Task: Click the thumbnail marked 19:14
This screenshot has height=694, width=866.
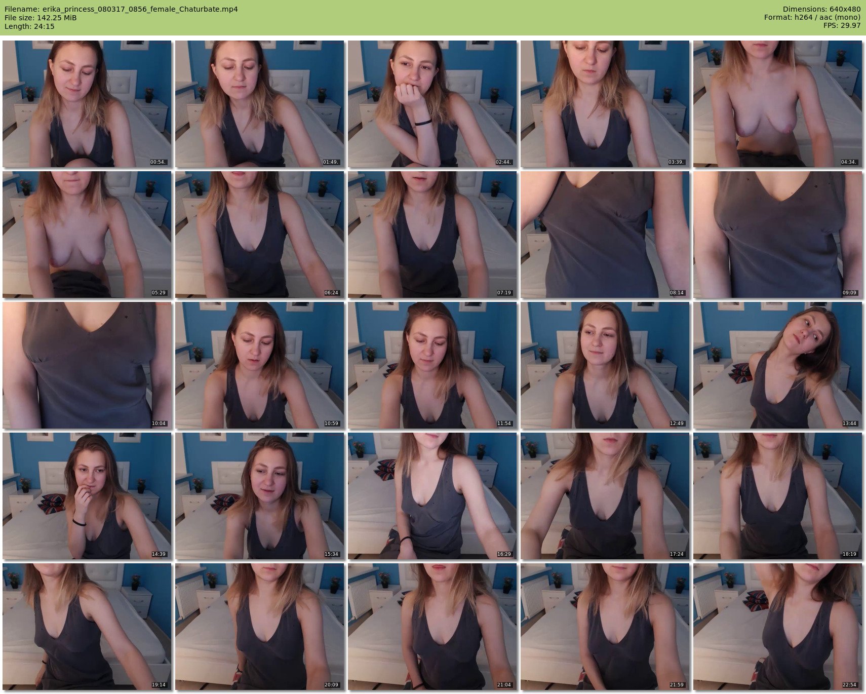Action: (87, 627)
